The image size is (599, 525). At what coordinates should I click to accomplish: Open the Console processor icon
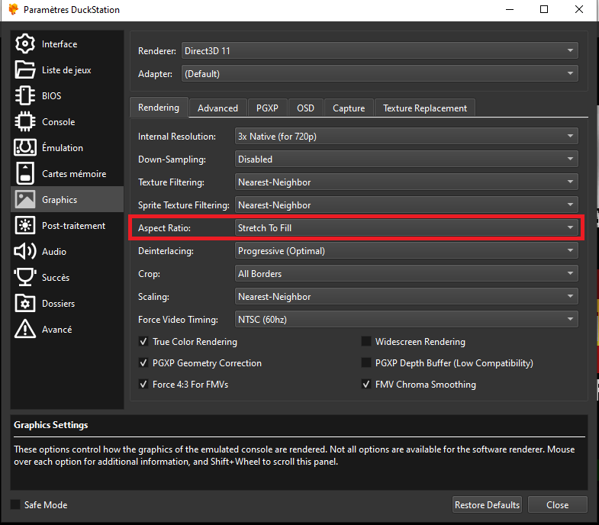(x=25, y=122)
